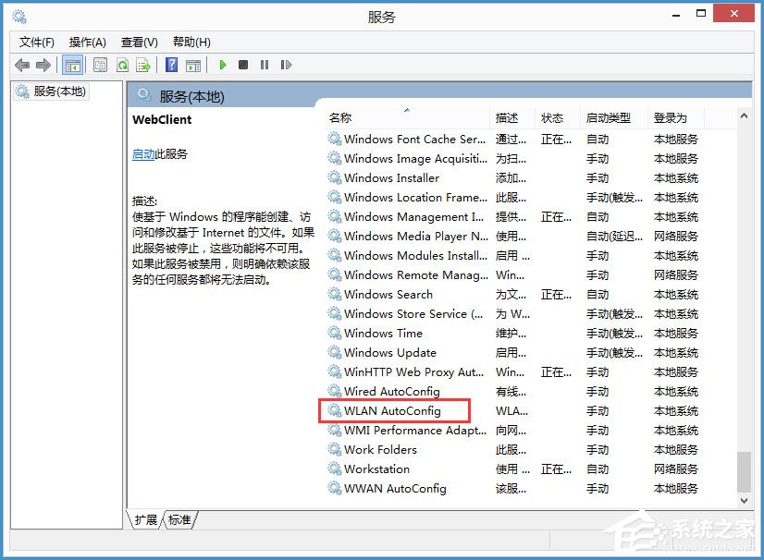764x560 pixels.
Task: Open Help using the question mark icon
Action: tap(172, 65)
